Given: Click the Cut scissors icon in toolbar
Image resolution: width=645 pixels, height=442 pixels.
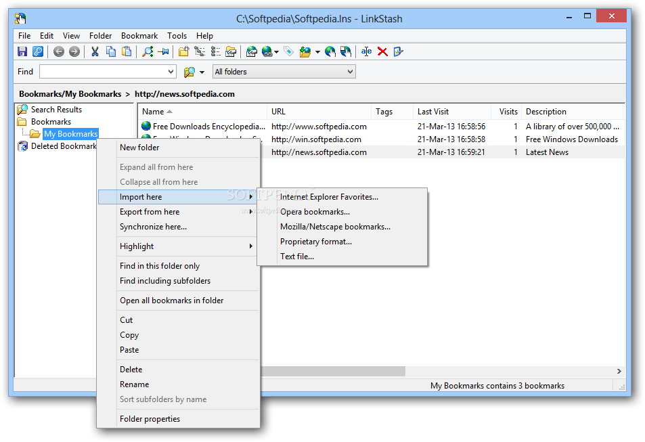Looking at the screenshot, I should 95,51.
